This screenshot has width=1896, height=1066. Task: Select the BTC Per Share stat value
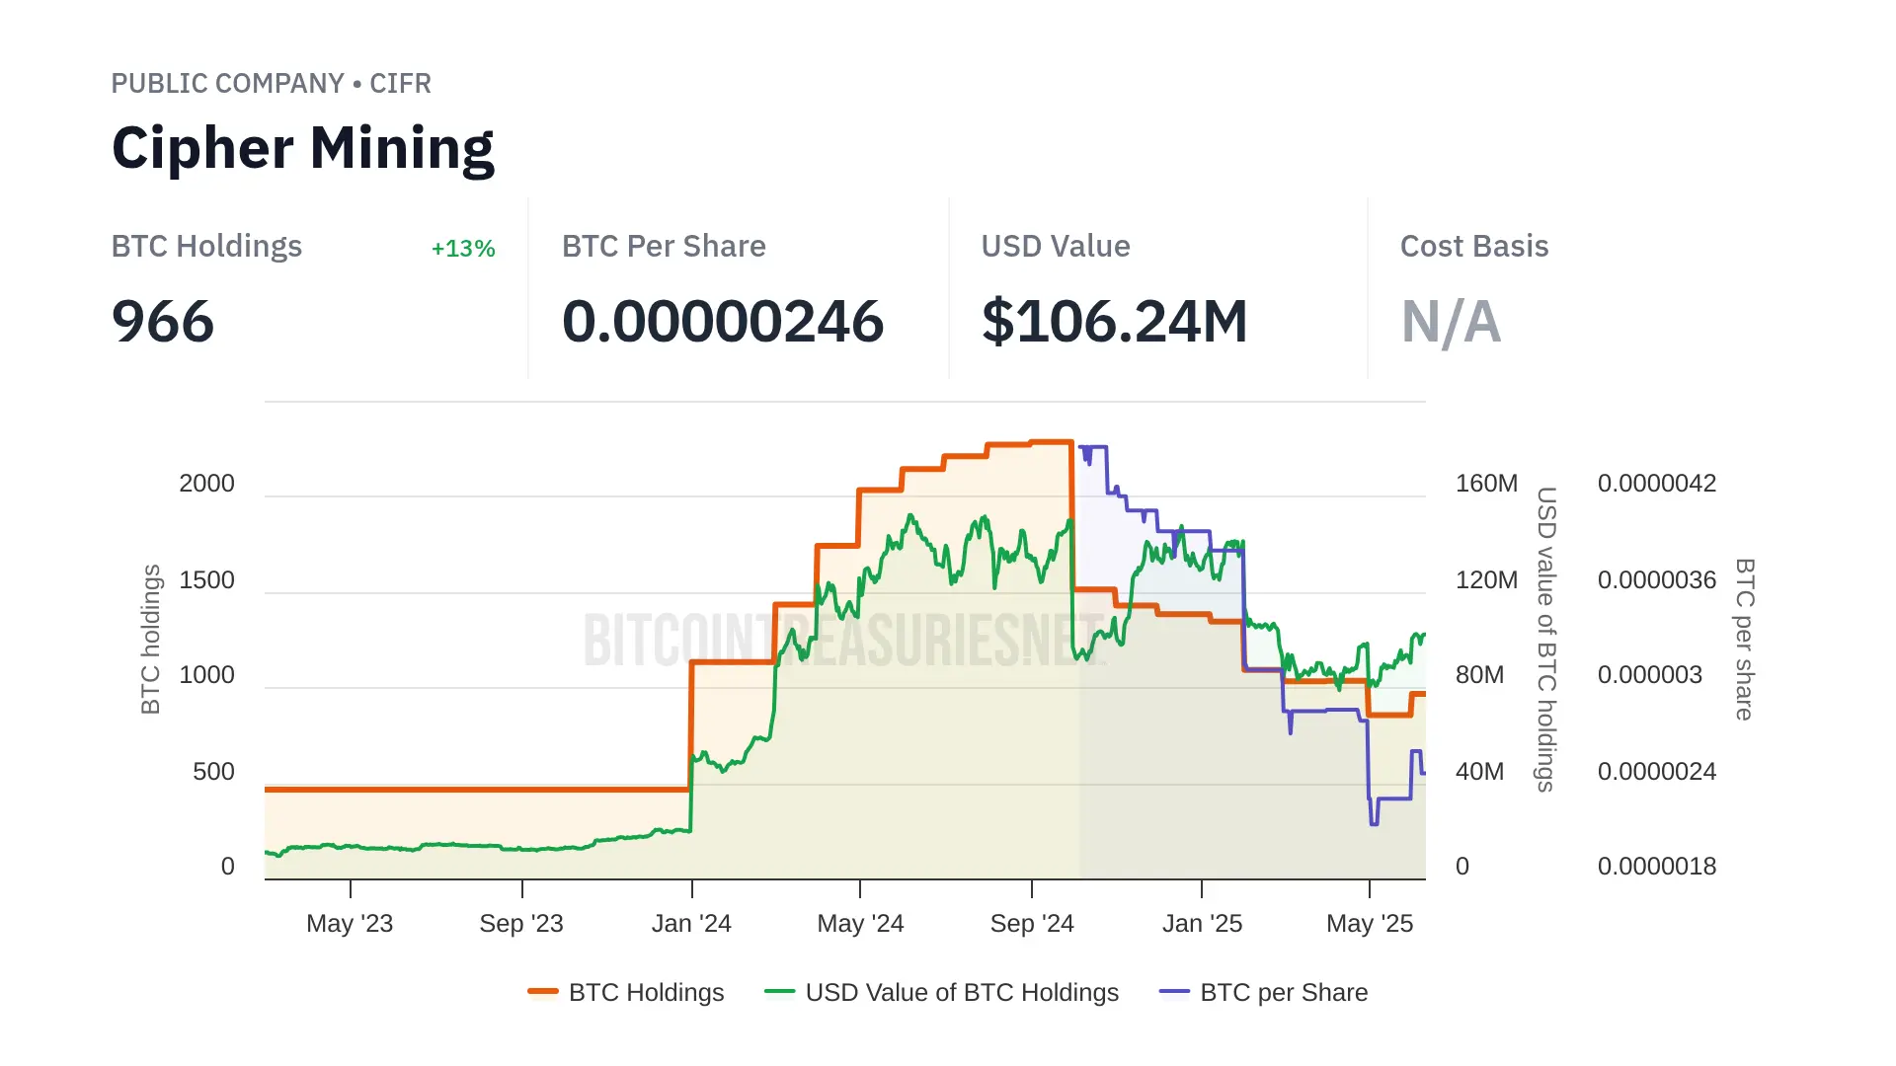pos(723,322)
